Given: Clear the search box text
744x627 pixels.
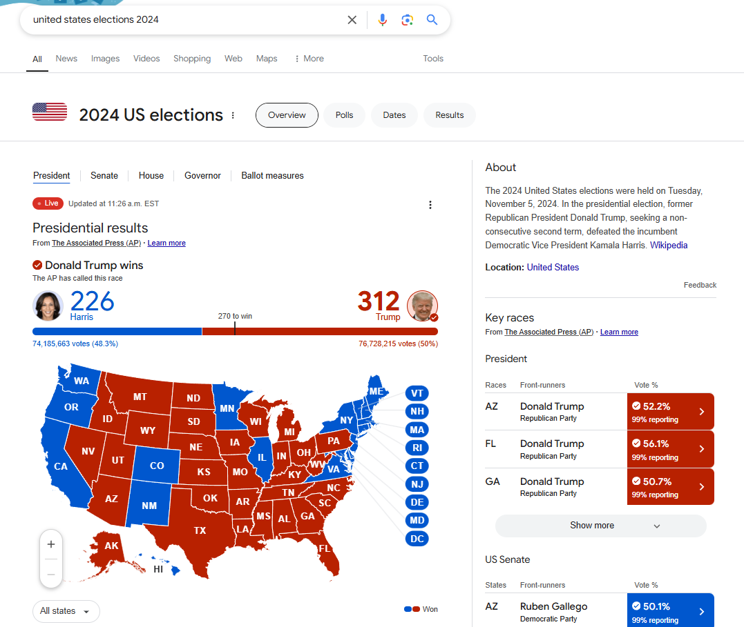Looking at the screenshot, I should (x=352, y=20).
